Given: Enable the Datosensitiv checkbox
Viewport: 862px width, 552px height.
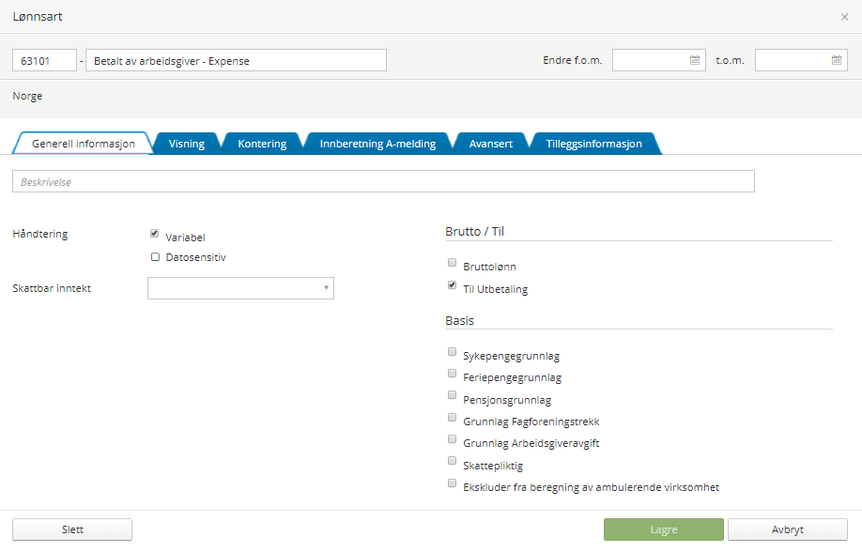Looking at the screenshot, I should click(155, 257).
